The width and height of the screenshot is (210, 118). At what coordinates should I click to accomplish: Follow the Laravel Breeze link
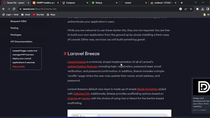[x=77, y=62]
